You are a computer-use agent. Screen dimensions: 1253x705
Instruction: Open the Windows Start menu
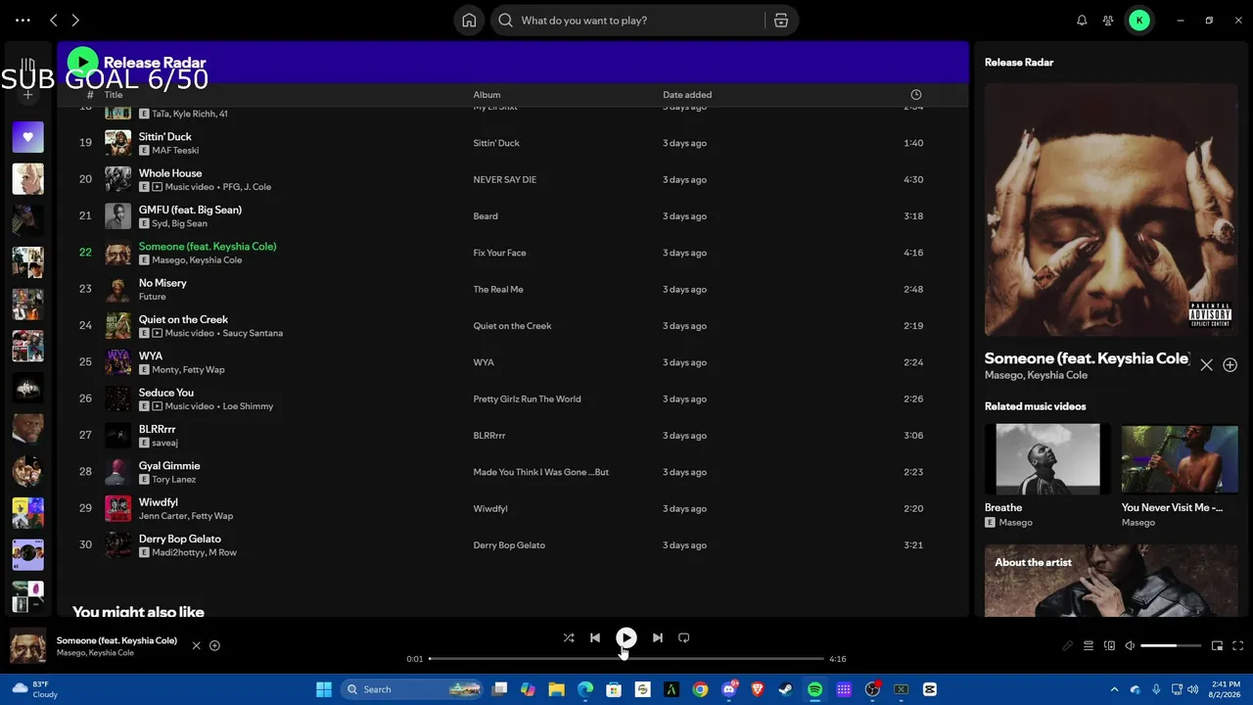324,689
